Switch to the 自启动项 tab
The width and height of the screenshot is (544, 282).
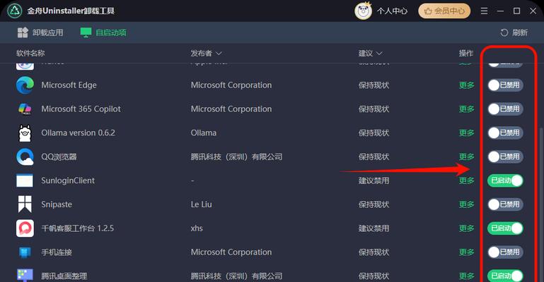(103, 32)
